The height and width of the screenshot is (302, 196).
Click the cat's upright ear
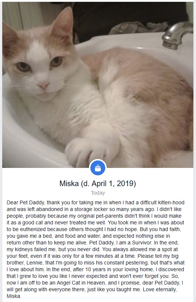63,24
